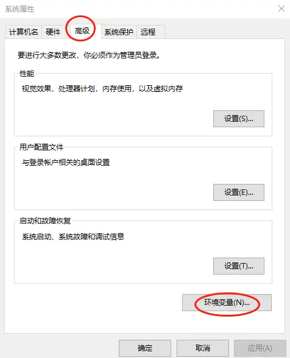Select the 高级 tab

[82, 31]
